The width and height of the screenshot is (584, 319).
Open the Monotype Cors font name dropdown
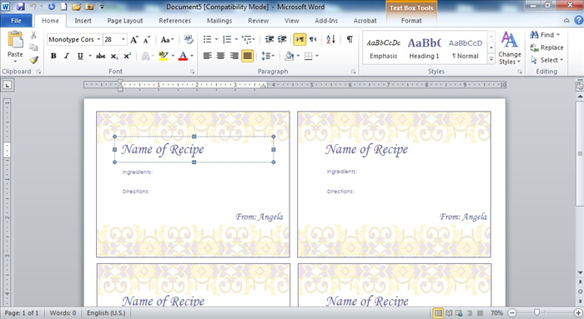click(98, 39)
